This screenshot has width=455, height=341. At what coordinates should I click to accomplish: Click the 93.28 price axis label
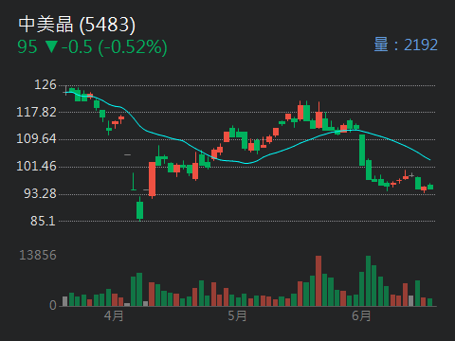coord(40,193)
